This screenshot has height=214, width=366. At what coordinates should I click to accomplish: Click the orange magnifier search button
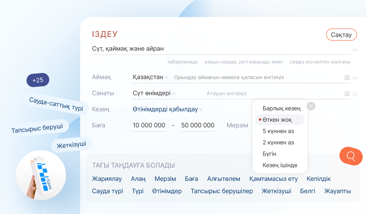pyautogui.click(x=351, y=156)
